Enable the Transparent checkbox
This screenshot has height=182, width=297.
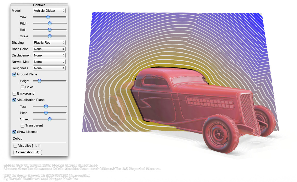tap(22, 126)
